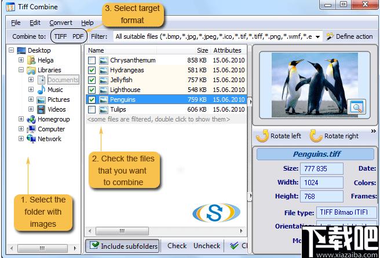
Task: Sort file list by Attributes column
Action: pos(228,50)
